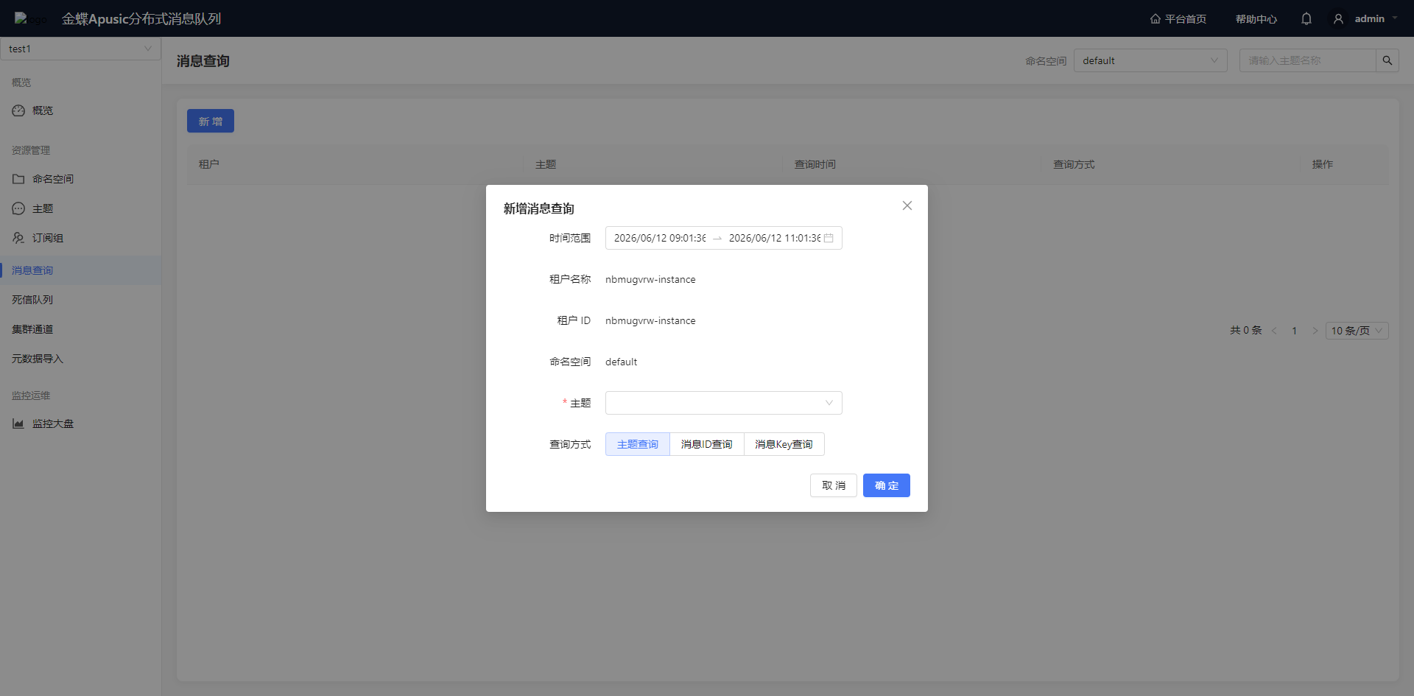
Task: Open 元数据导入 in the sidebar
Action: [x=80, y=359]
